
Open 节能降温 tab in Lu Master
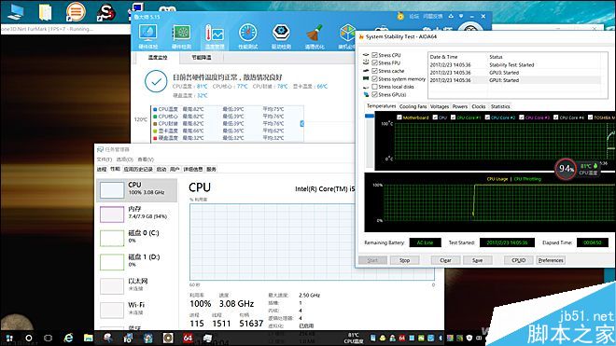coord(202,57)
